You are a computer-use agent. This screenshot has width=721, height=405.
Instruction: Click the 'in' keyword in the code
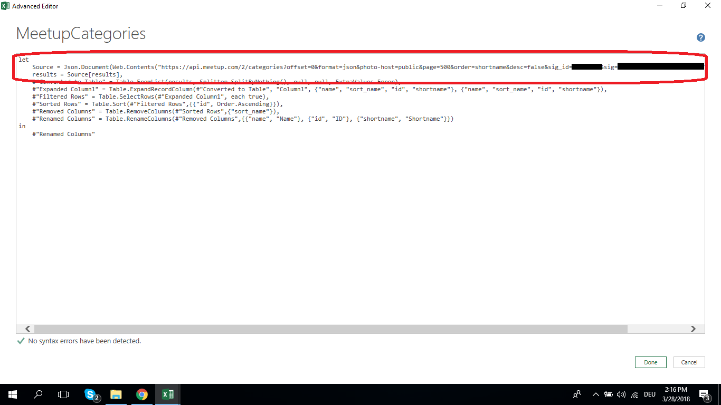pyautogui.click(x=22, y=126)
